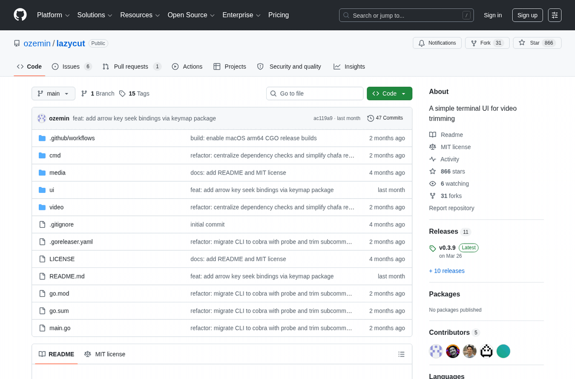Open the Activity link
Image resolution: width=575 pixels, height=379 pixels.
tap(444, 159)
